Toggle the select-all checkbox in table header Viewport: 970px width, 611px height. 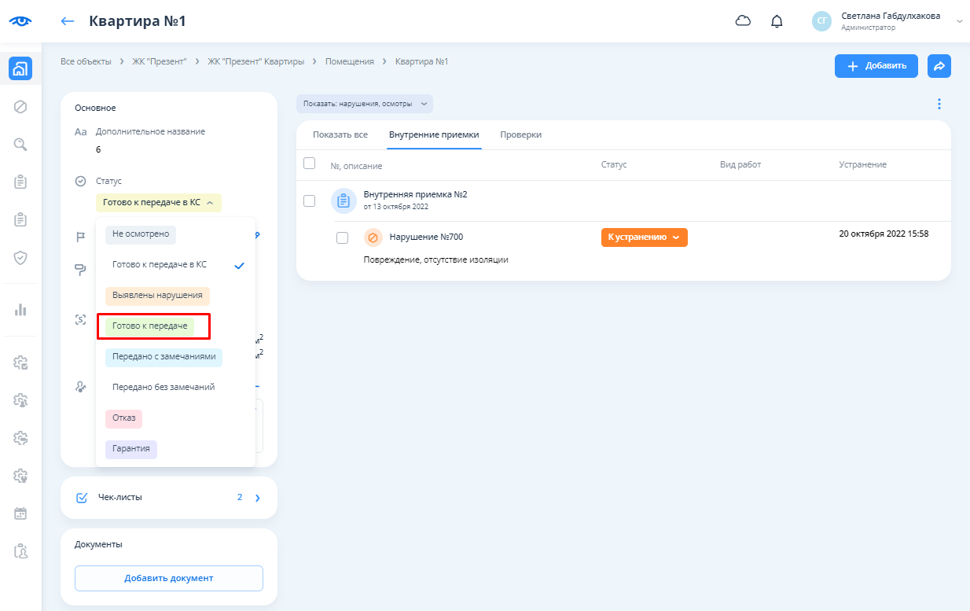(x=309, y=164)
